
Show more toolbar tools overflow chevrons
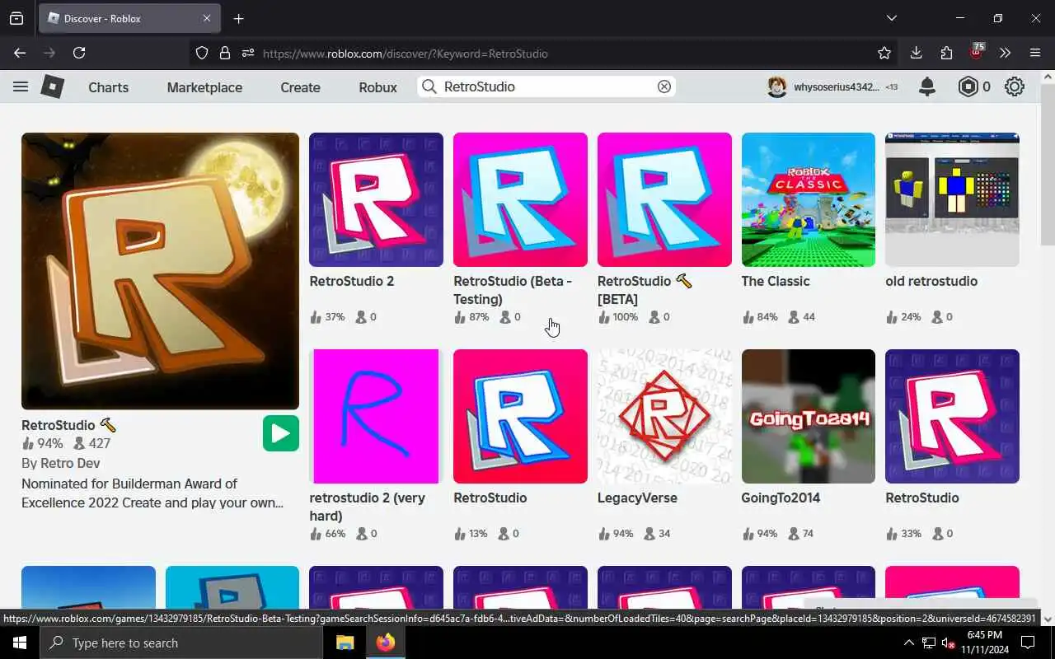point(1005,53)
